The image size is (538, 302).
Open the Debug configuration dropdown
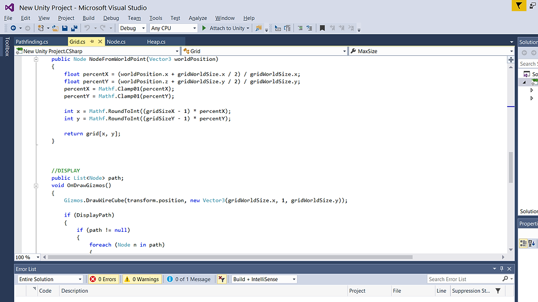pos(132,28)
